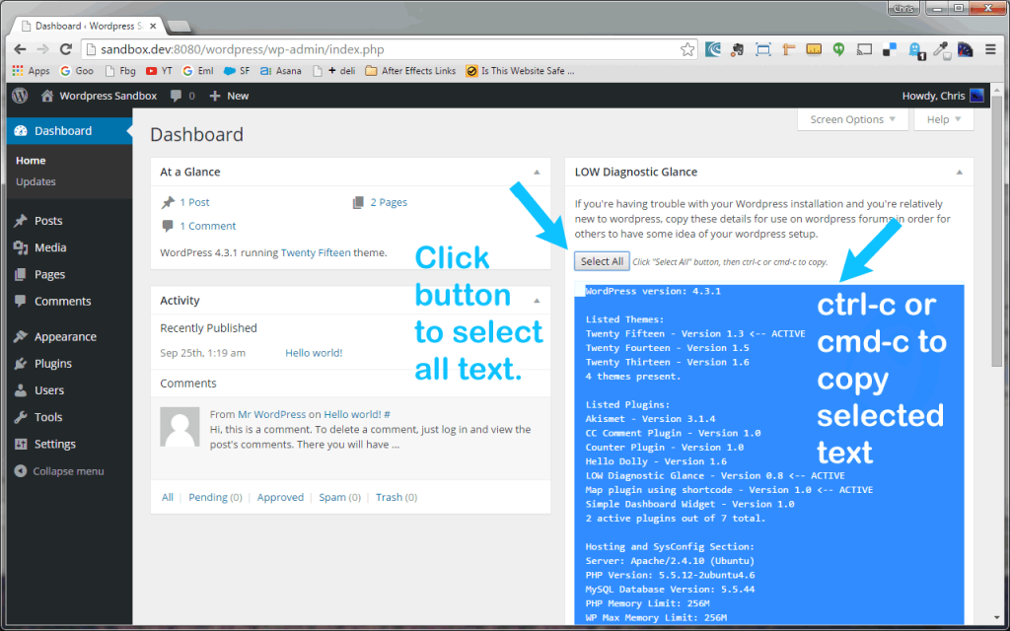Image resolution: width=1010 pixels, height=631 pixels.
Task: Click the Twenty Fifteen theme link
Action: [x=316, y=253]
